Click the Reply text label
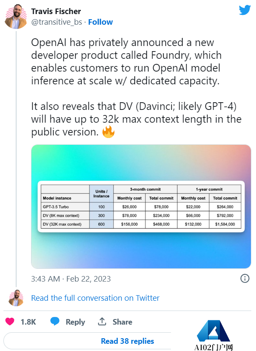 point(75,322)
